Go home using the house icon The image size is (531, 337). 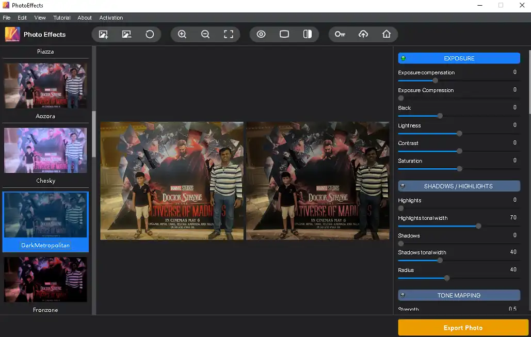coord(387,35)
